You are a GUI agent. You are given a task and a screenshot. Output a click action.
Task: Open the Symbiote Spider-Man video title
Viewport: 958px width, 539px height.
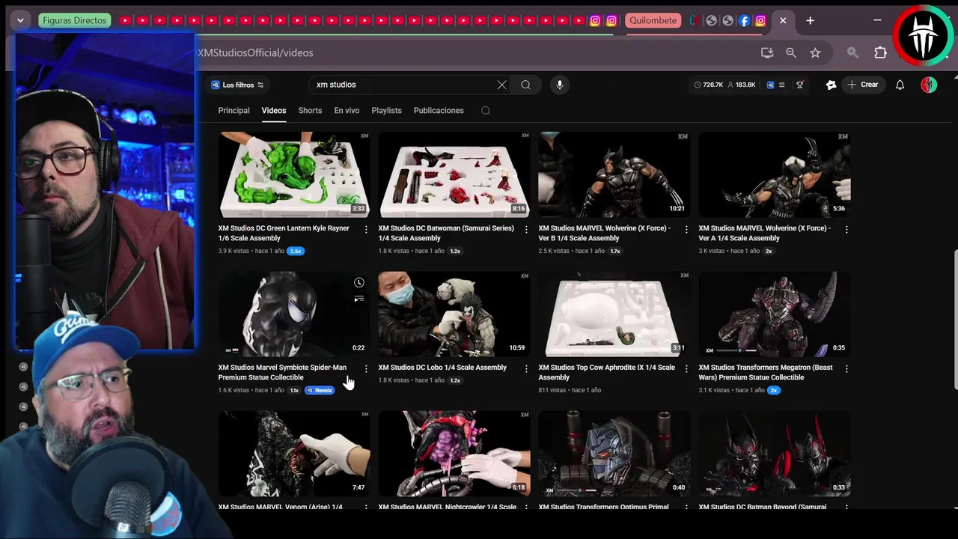tap(282, 373)
